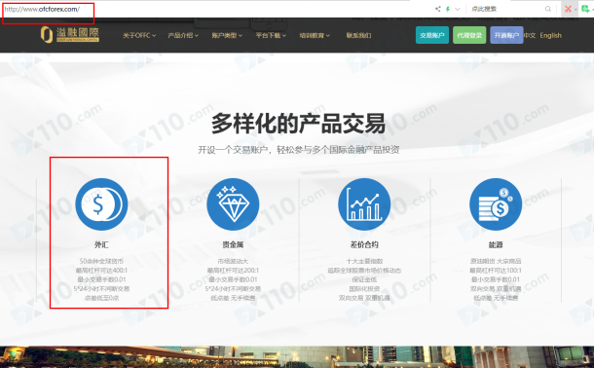The image size is (594, 368).
Task: Click the green extension icon at the right end of the toolbar
Action: [585, 9]
